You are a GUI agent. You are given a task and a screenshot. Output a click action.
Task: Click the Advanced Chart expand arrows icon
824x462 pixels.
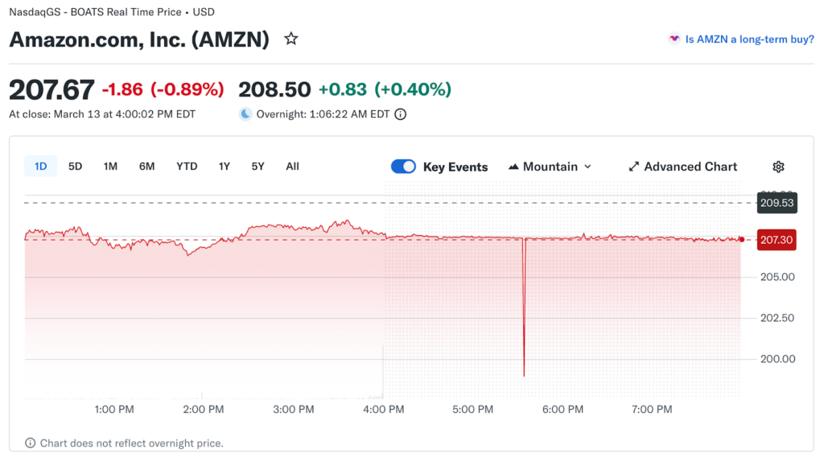[x=634, y=167]
